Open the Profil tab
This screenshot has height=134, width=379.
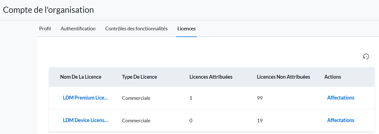[45, 29]
